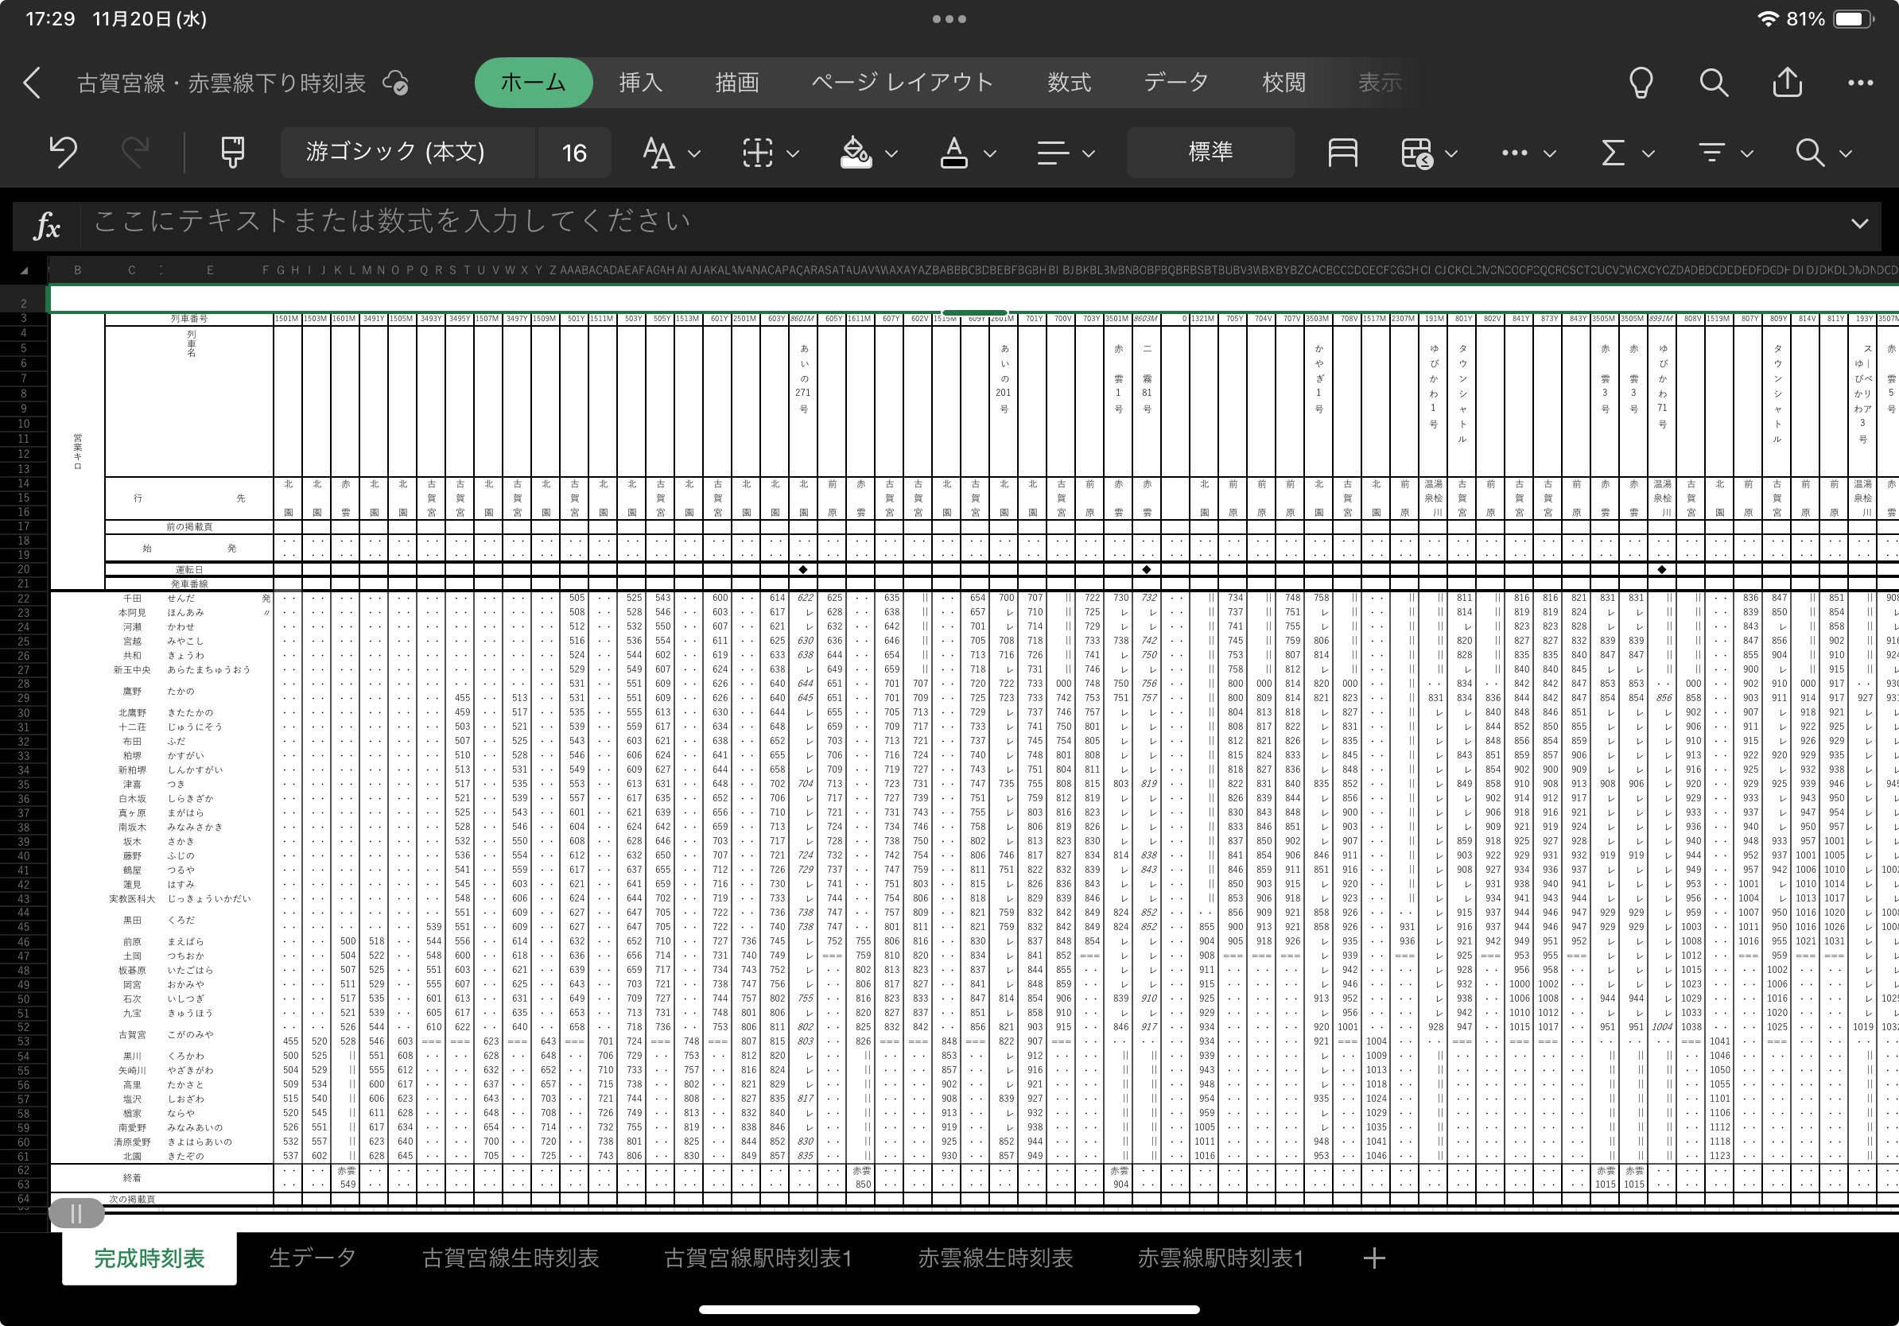Viewport: 1899px width, 1326px height.
Task: Click the cell styles icon
Action: 1342,153
